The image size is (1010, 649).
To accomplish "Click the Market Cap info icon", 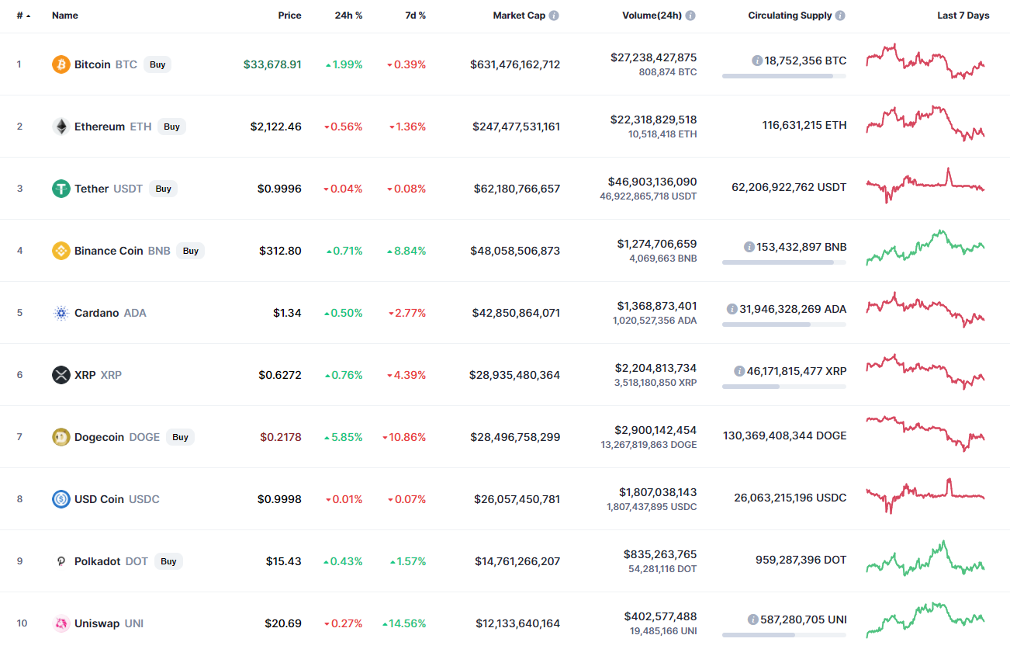I will pos(554,16).
